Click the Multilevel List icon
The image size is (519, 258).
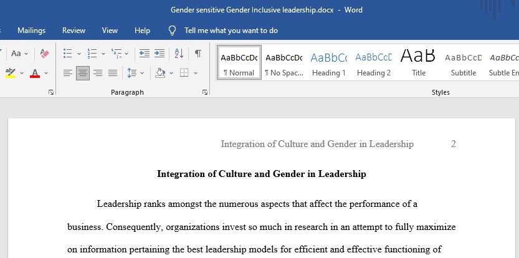[116, 54]
